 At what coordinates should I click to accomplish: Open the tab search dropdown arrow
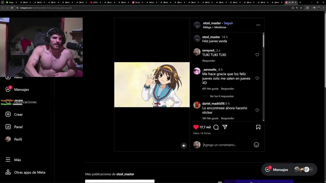2,2
